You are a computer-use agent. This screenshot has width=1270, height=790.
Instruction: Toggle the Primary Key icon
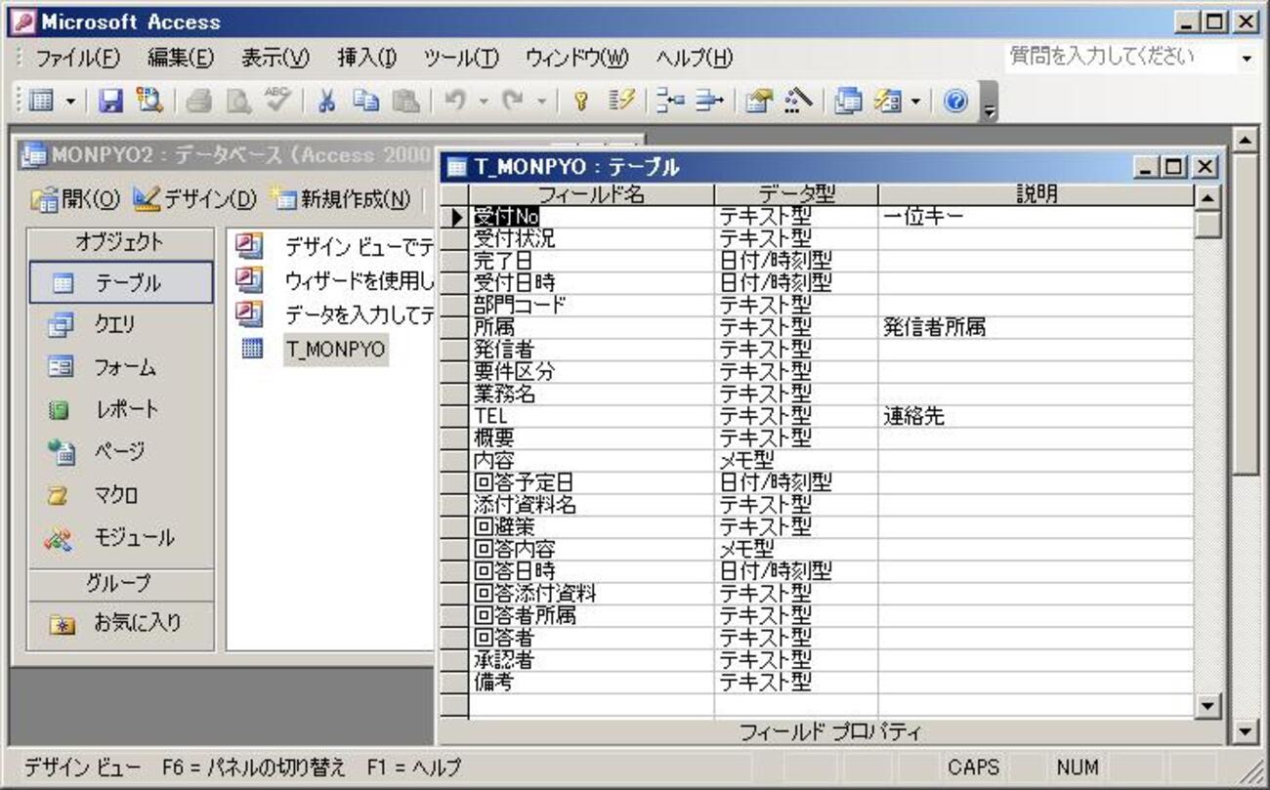click(x=580, y=102)
